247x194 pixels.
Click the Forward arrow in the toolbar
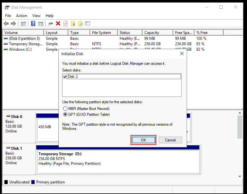13,23
